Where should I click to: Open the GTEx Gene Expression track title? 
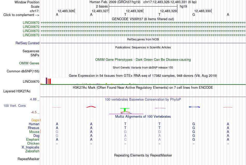click(x=143, y=76)
